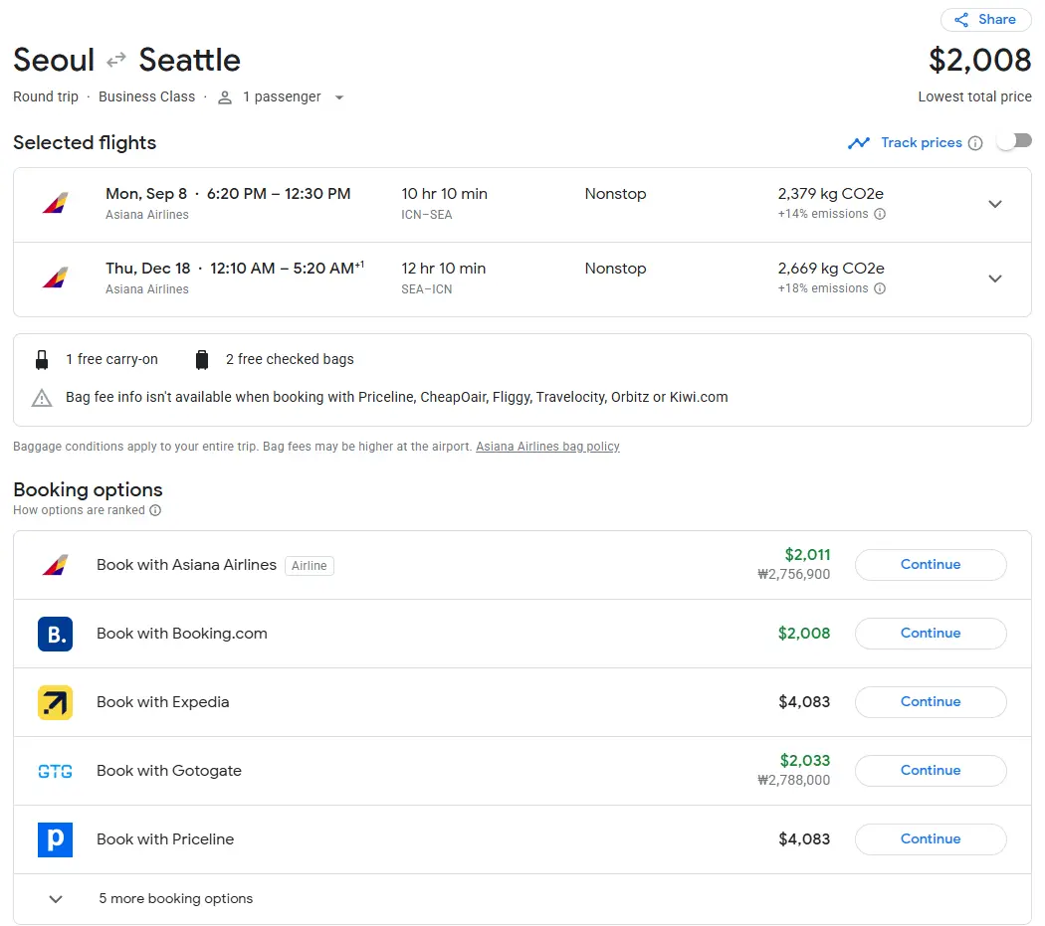Click the Expedia logo icon

click(56, 702)
